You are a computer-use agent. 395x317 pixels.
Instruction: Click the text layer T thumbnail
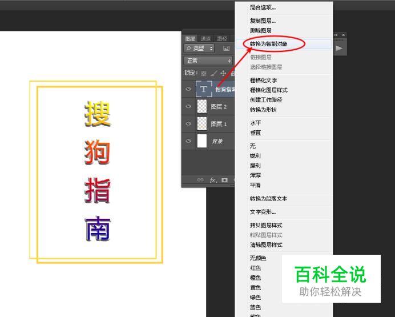click(204, 89)
